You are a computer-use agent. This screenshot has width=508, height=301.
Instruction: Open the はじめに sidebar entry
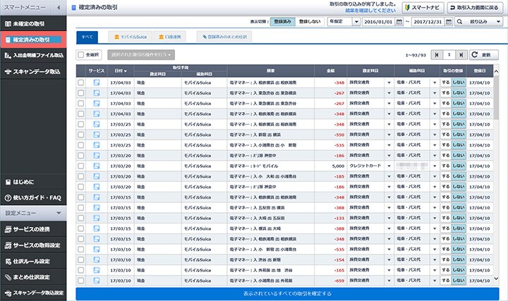33,182
